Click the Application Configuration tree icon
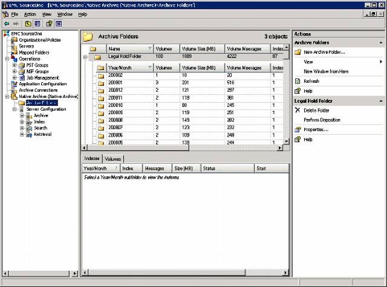 [x=15, y=84]
